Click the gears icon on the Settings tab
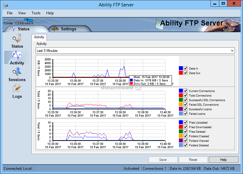Image resolution: width=243 pixels, height=174 pixels. [x=55, y=29]
